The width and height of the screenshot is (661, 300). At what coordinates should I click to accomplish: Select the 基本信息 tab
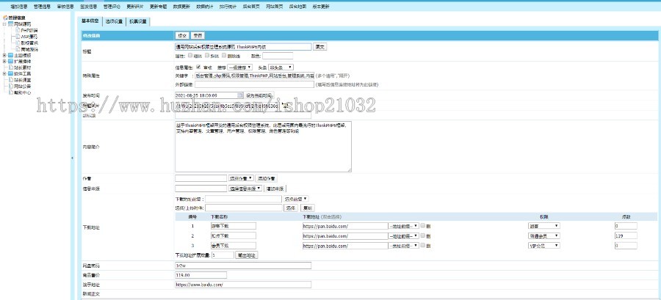(90, 21)
